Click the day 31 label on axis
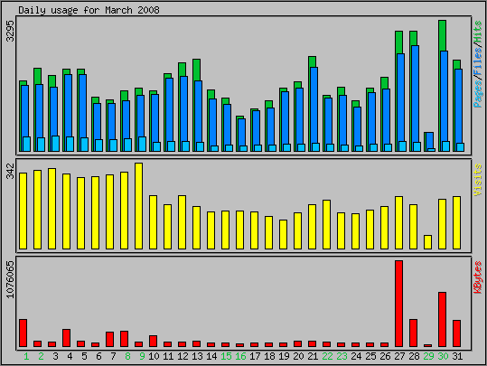This screenshot has height=366, width=487. pyautogui.click(x=456, y=356)
